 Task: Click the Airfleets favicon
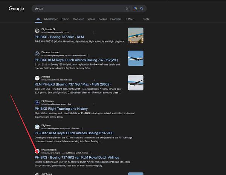point(37,78)
